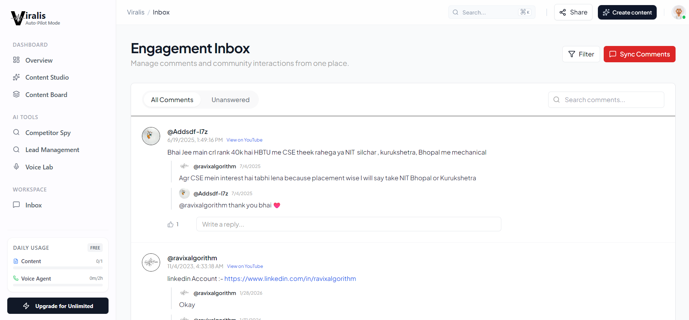This screenshot has height=320, width=689.
Task: Click the user profile avatar
Action: 678,12
